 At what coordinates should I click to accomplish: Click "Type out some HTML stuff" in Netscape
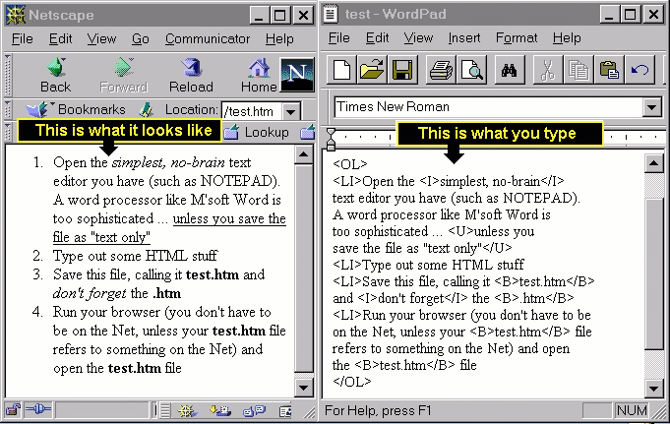click(136, 256)
